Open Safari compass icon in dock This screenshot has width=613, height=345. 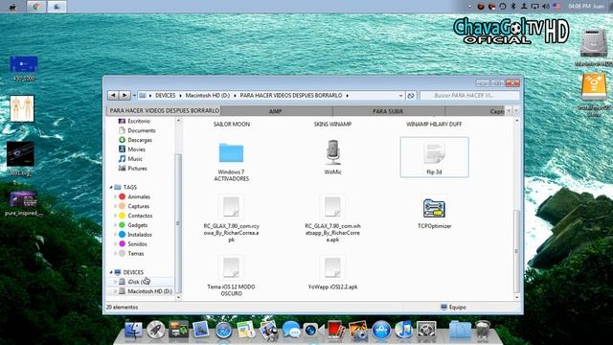223,331
